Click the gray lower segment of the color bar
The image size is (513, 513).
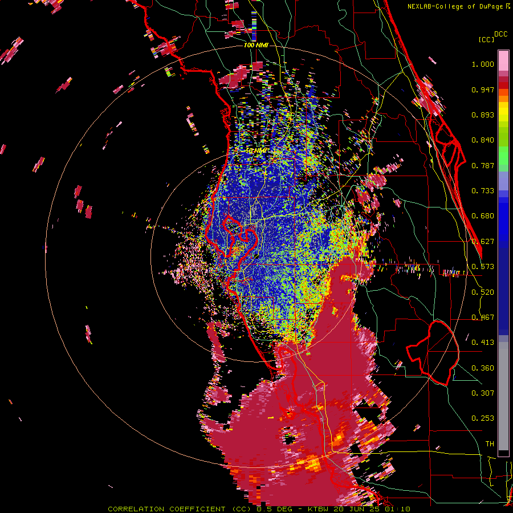click(x=503, y=396)
